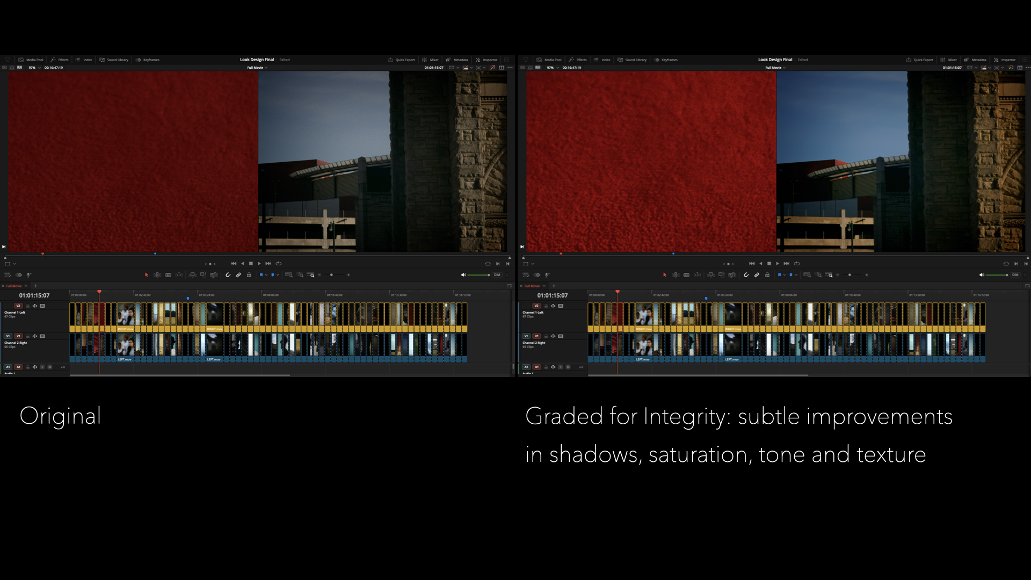This screenshot has height=580, width=1031.
Task: Open Inspector panel in the Original window
Action: pos(487,60)
